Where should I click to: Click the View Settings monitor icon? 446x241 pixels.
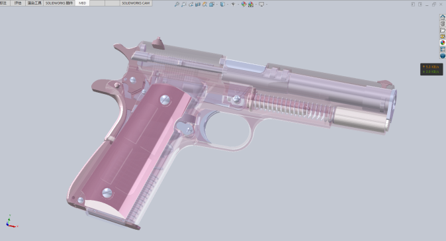pos(261,4)
